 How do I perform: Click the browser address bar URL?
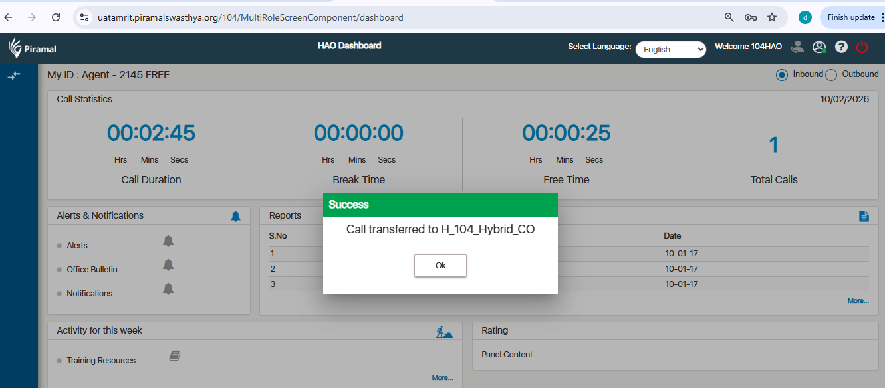[250, 17]
